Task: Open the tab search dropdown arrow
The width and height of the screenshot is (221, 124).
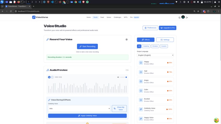Action: (2, 6)
